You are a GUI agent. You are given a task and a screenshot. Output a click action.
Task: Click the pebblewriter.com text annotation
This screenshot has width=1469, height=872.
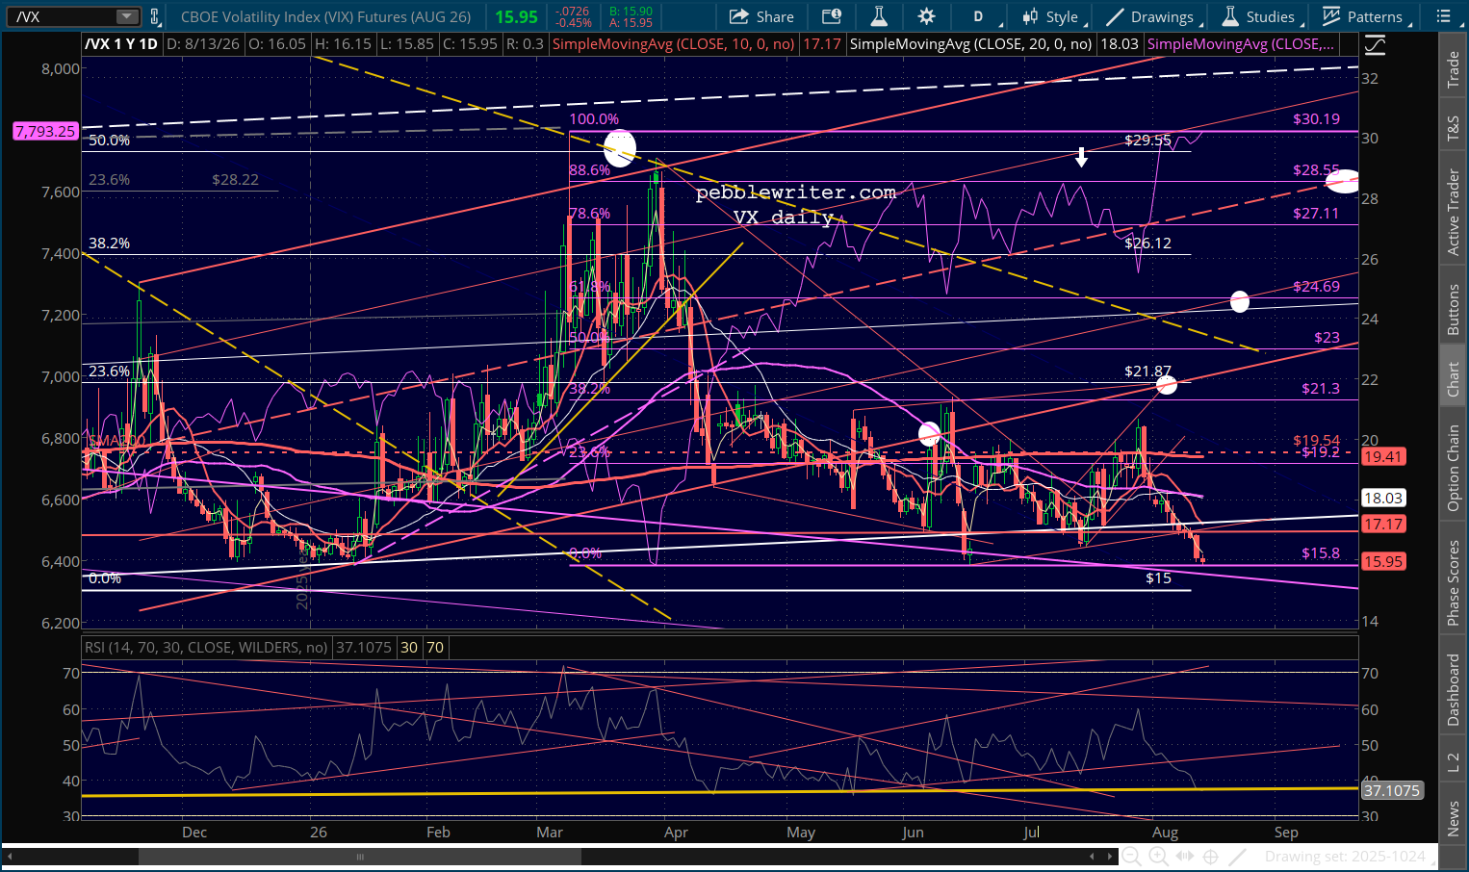tap(796, 192)
